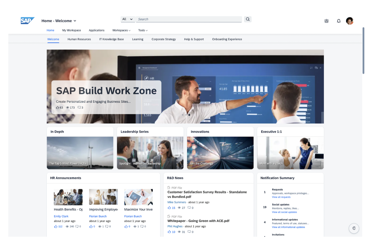The height and width of the screenshot is (249, 373).
Task: Open Whitepaper - Going Green with ACE.pdf
Action: tap(198, 221)
